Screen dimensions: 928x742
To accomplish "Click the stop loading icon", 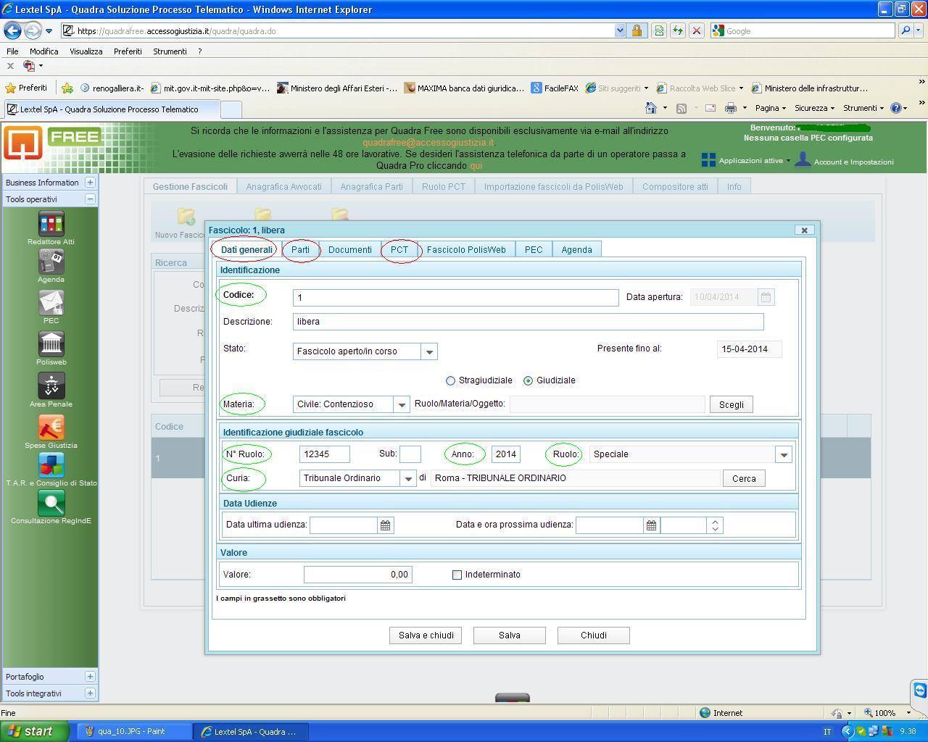I will 696,30.
